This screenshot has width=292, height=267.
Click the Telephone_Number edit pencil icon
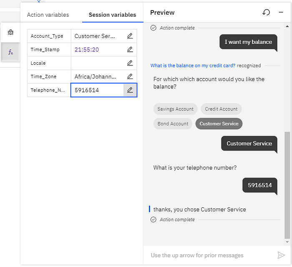click(130, 90)
